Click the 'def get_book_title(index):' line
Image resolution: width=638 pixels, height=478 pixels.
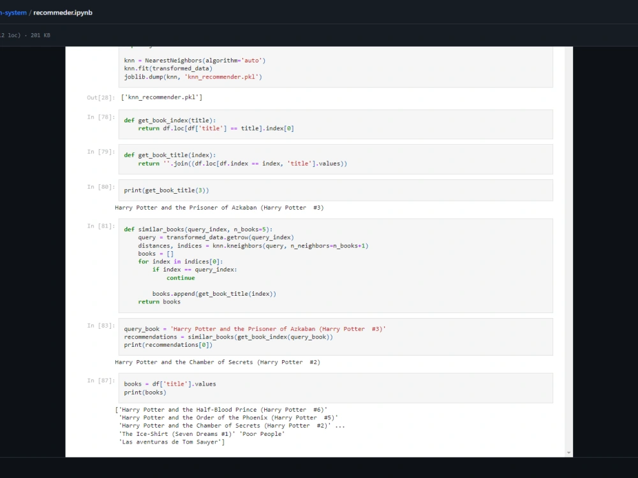170,156
